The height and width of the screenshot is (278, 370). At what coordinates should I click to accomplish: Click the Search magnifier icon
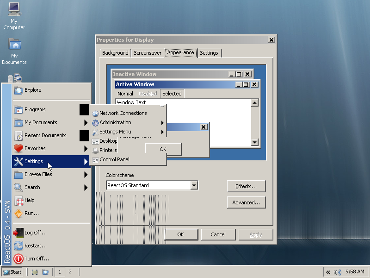(x=18, y=188)
